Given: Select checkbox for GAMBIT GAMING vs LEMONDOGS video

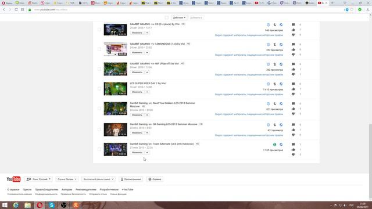Looking at the screenshot, I should coord(99,49).
